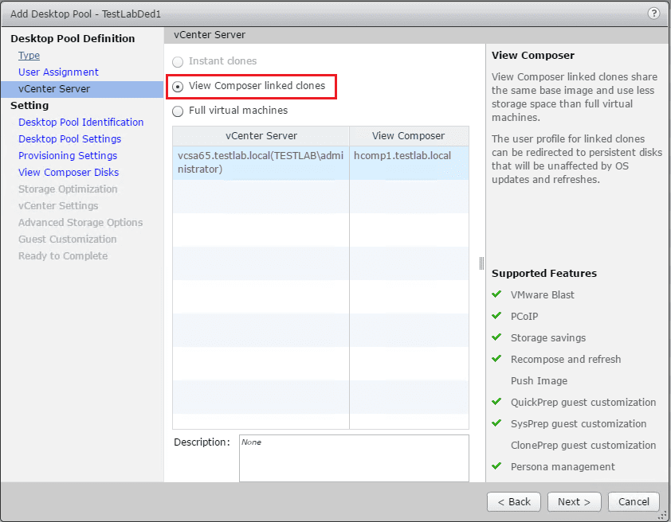The height and width of the screenshot is (522, 671).
Task: Click the Ready to Complete step
Action: [63, 255]
